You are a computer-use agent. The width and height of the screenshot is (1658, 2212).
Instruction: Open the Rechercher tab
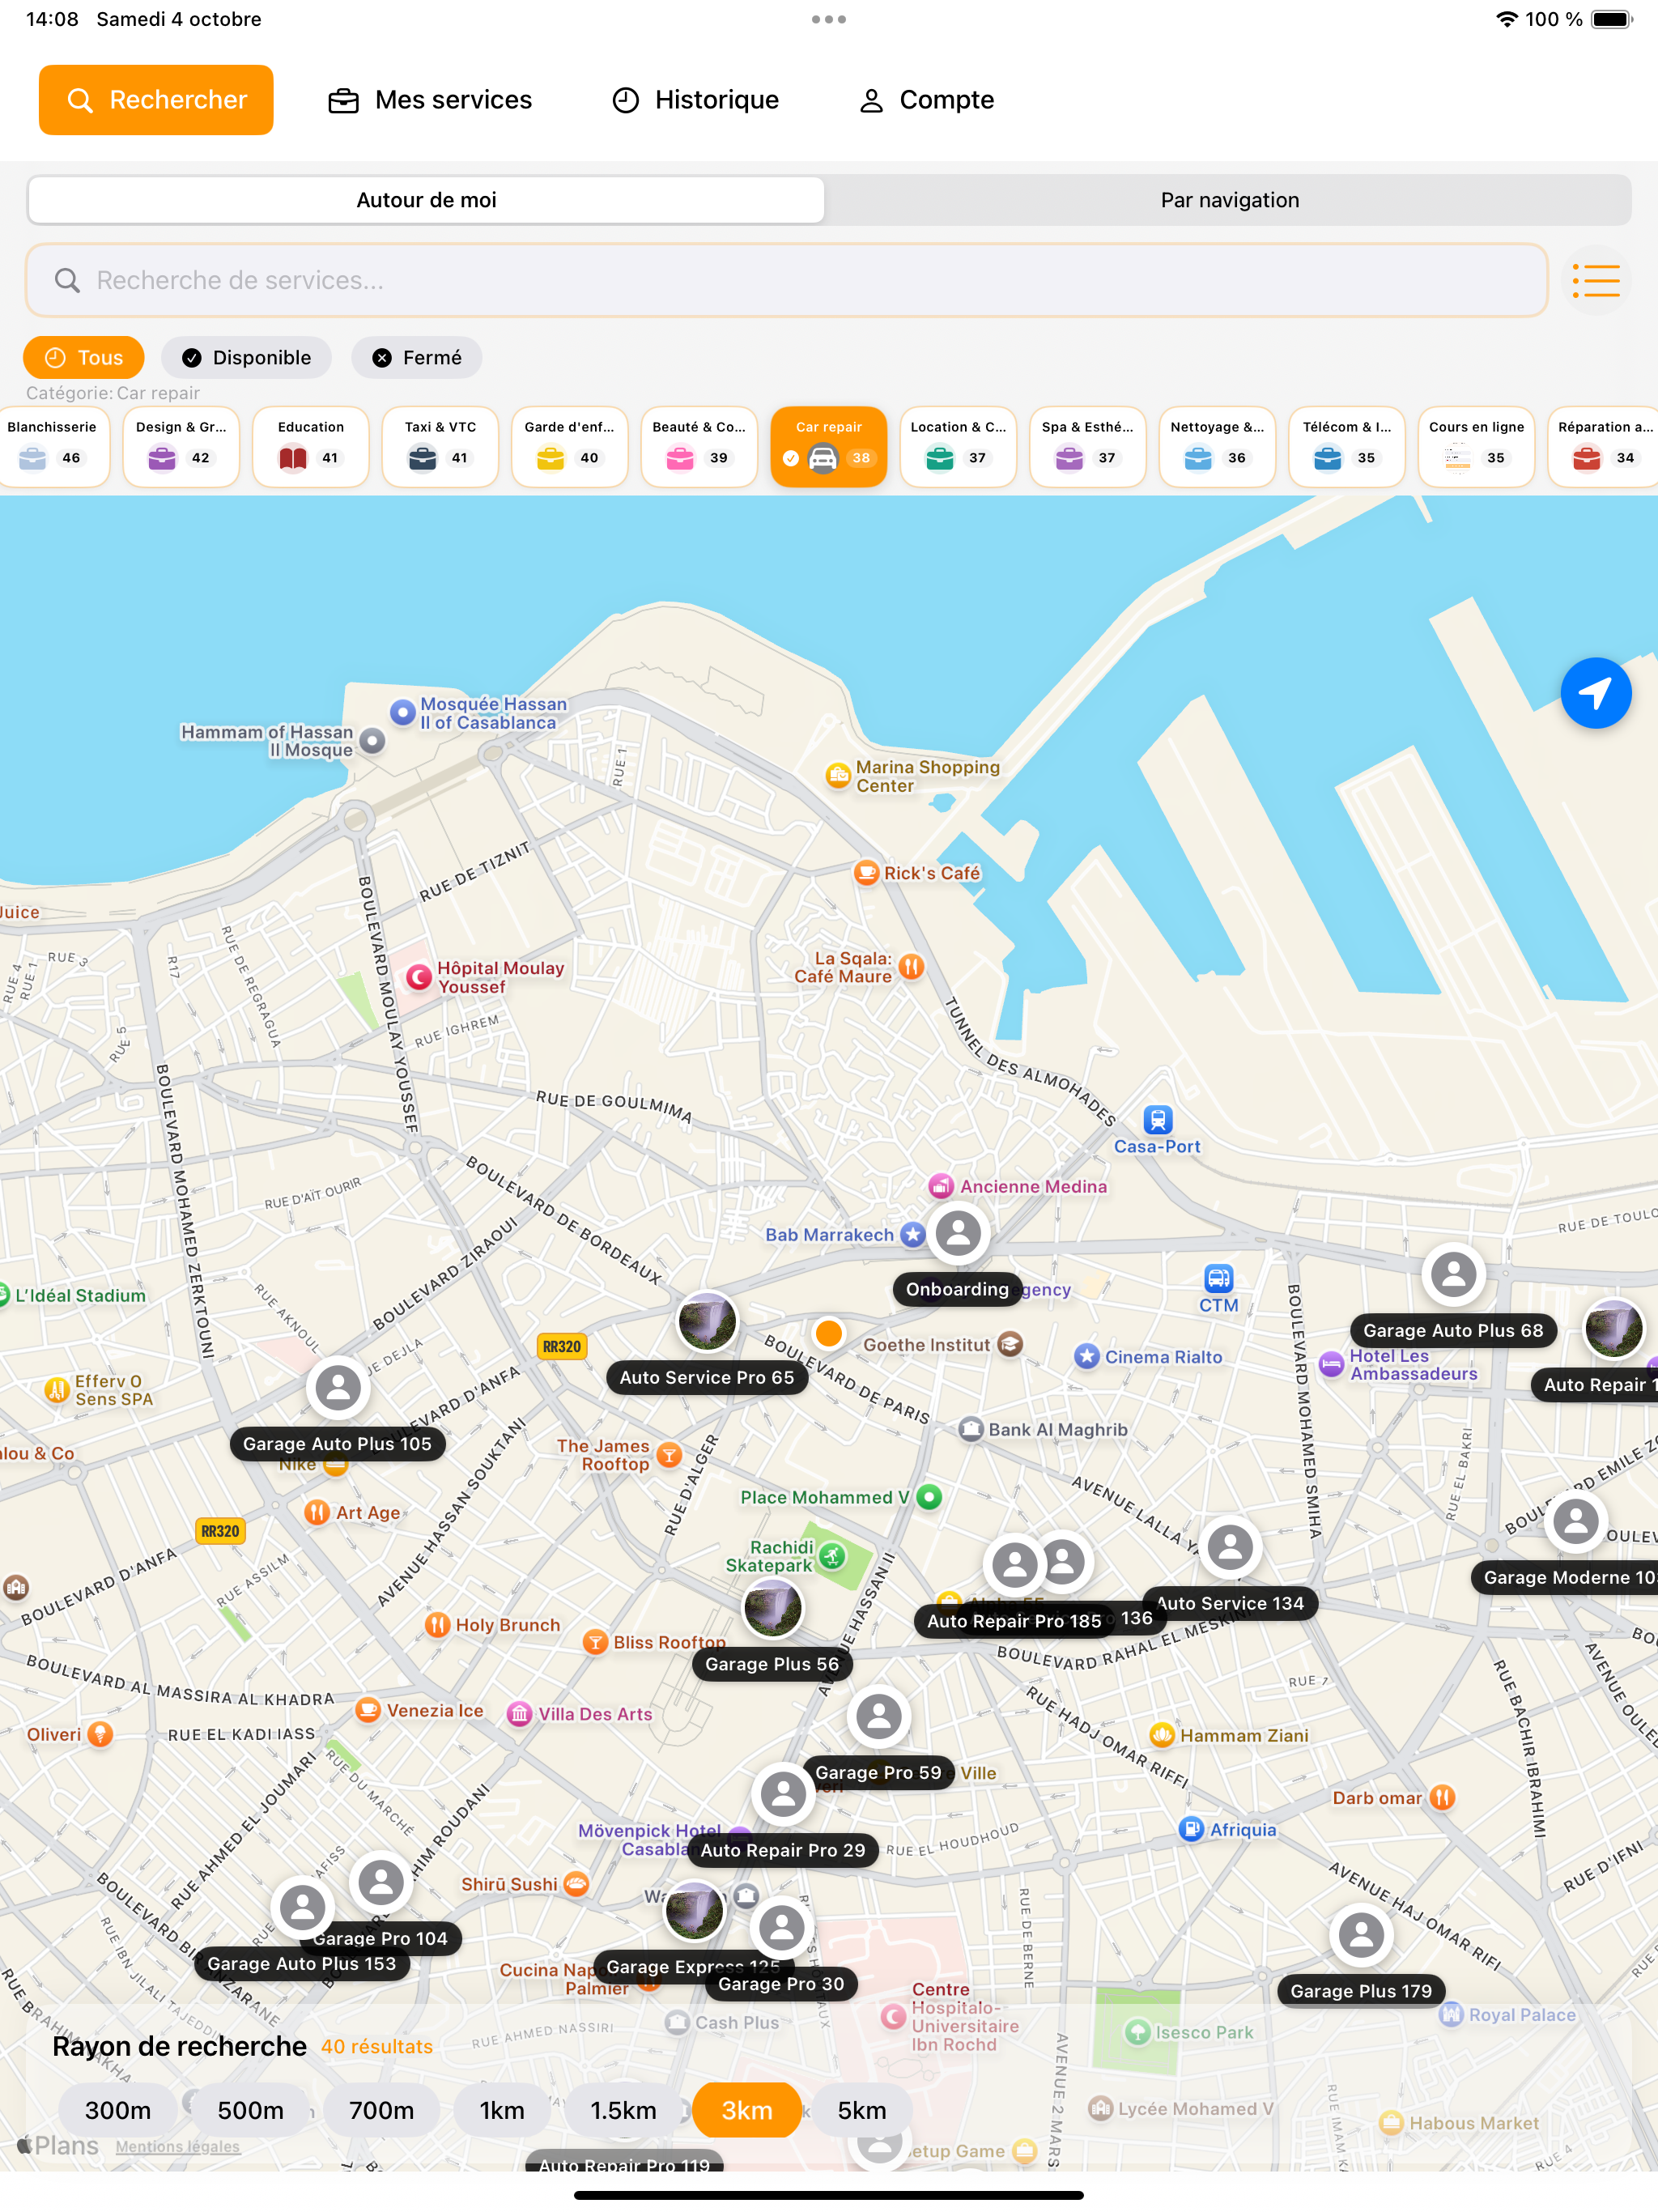156,100
